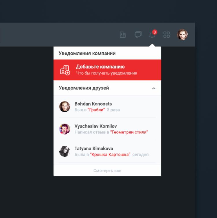
Task: Click the add company icon in red banner
Action: (65, 70)
